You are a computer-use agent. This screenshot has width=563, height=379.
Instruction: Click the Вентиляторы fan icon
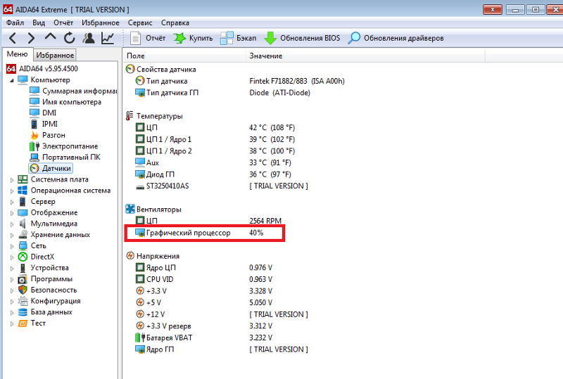[x=130, y=209]
